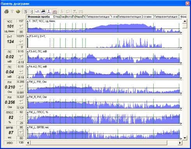The height and width of the screenshot is (149, 191).
Task: Click the ППСС maximum value 92
Action: pos(21,112)
